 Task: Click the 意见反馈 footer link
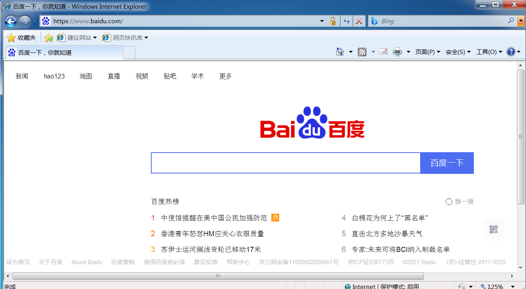pos(206,262)
